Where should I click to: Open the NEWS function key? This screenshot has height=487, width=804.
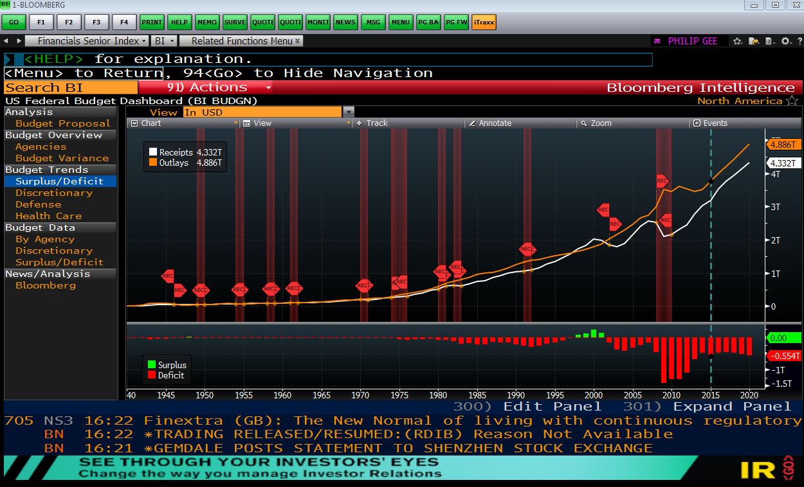[345, 22]
